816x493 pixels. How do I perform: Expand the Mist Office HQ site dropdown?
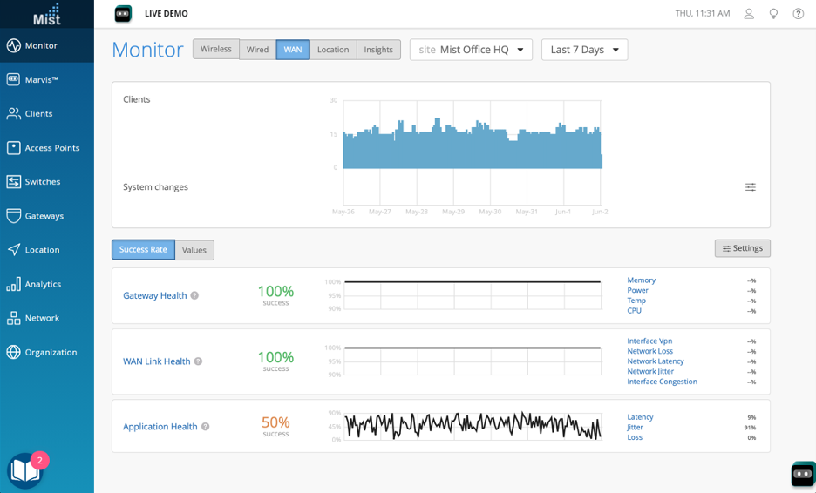tap(471, 50)
